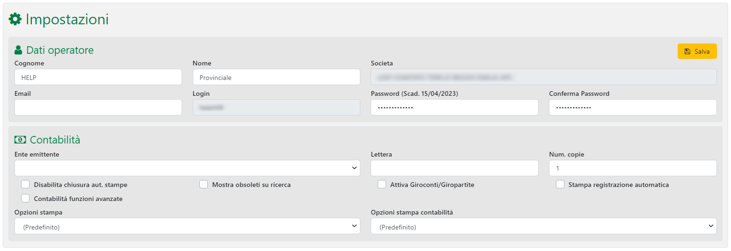Click the disabled Societa field
The width and height of the screenshot is (731, 251).
543,77
